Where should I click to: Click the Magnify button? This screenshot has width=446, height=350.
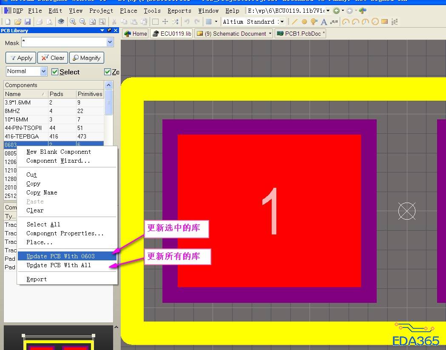click(x=86, y=58)
